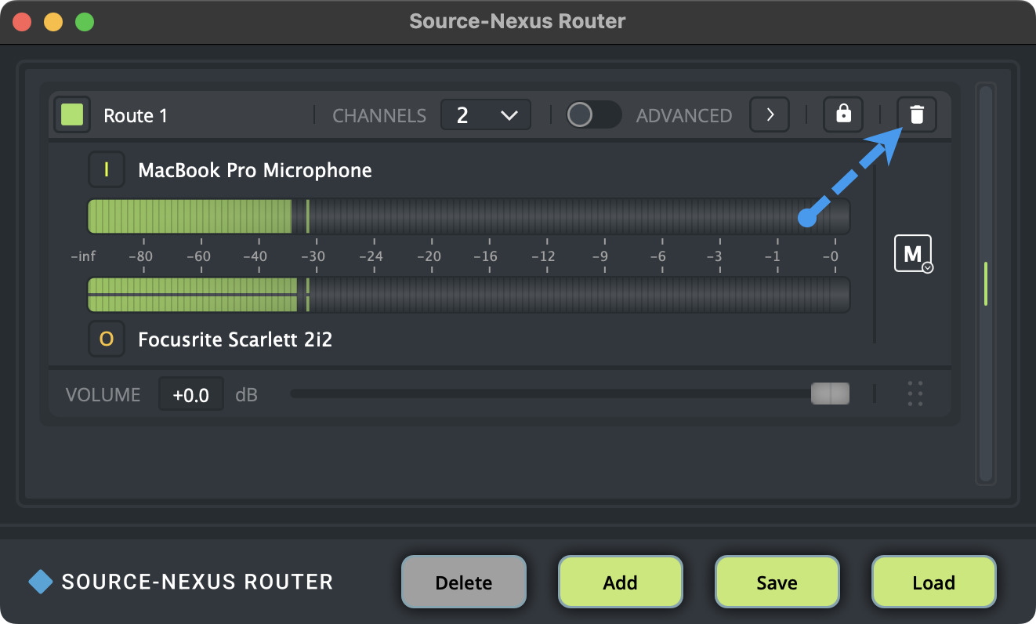The image size is (1036, 624).
Task: Click the Load button
Action: pyautogui.click(x=934, y=582)
